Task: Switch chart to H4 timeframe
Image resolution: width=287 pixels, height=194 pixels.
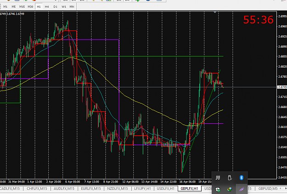Action: 47,6
